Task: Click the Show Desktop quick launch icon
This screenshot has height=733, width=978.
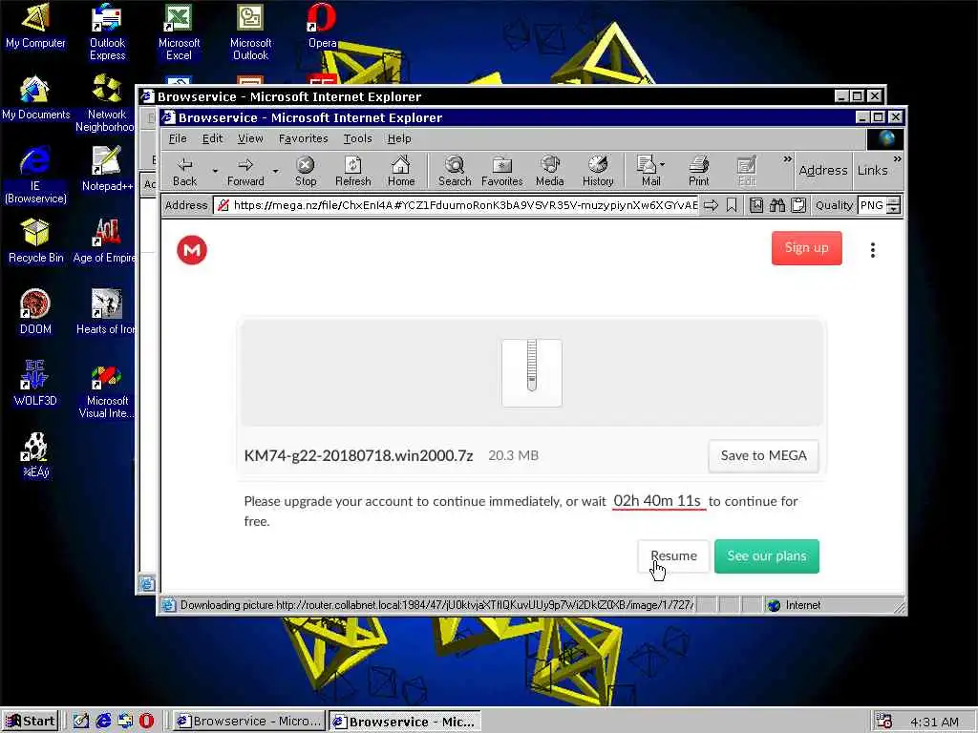Action: 81,722
